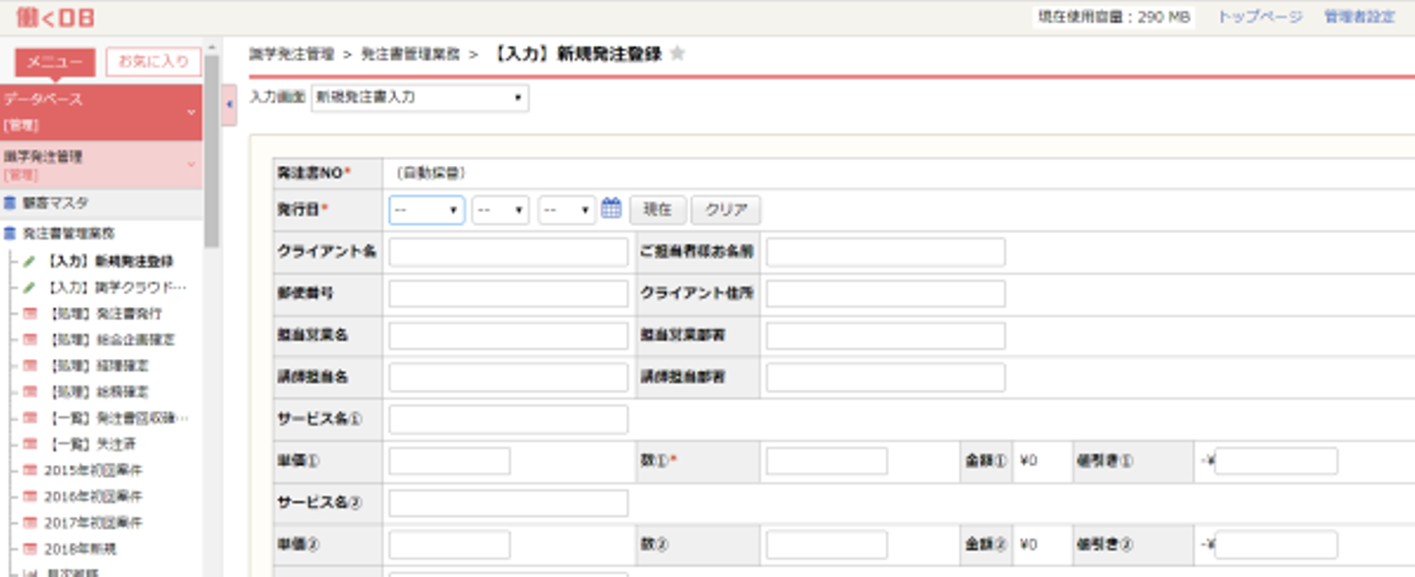The image size is (1415, 577).
Task: Open 発注書管理業務 in the sidebar
Action: pyautogui.click(x=68, y=234)
